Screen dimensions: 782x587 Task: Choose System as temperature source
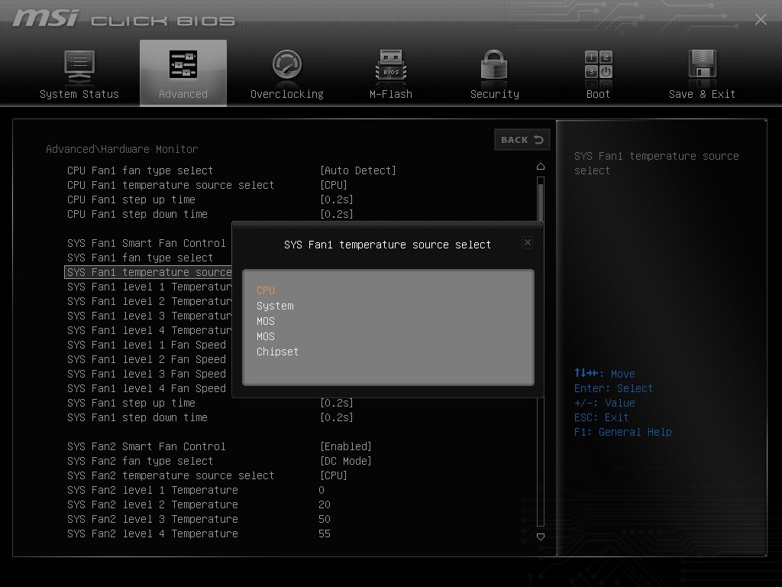coord(275,306)
